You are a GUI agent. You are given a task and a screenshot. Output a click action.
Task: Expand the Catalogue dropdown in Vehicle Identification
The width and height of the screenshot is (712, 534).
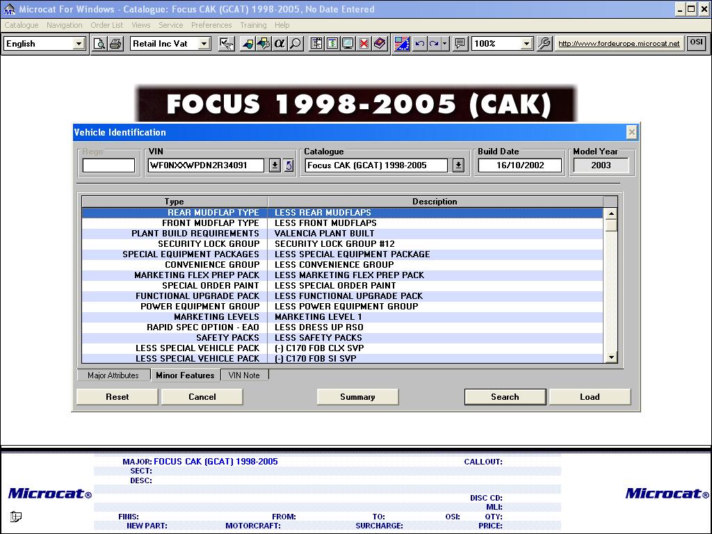tap(458, 165)
